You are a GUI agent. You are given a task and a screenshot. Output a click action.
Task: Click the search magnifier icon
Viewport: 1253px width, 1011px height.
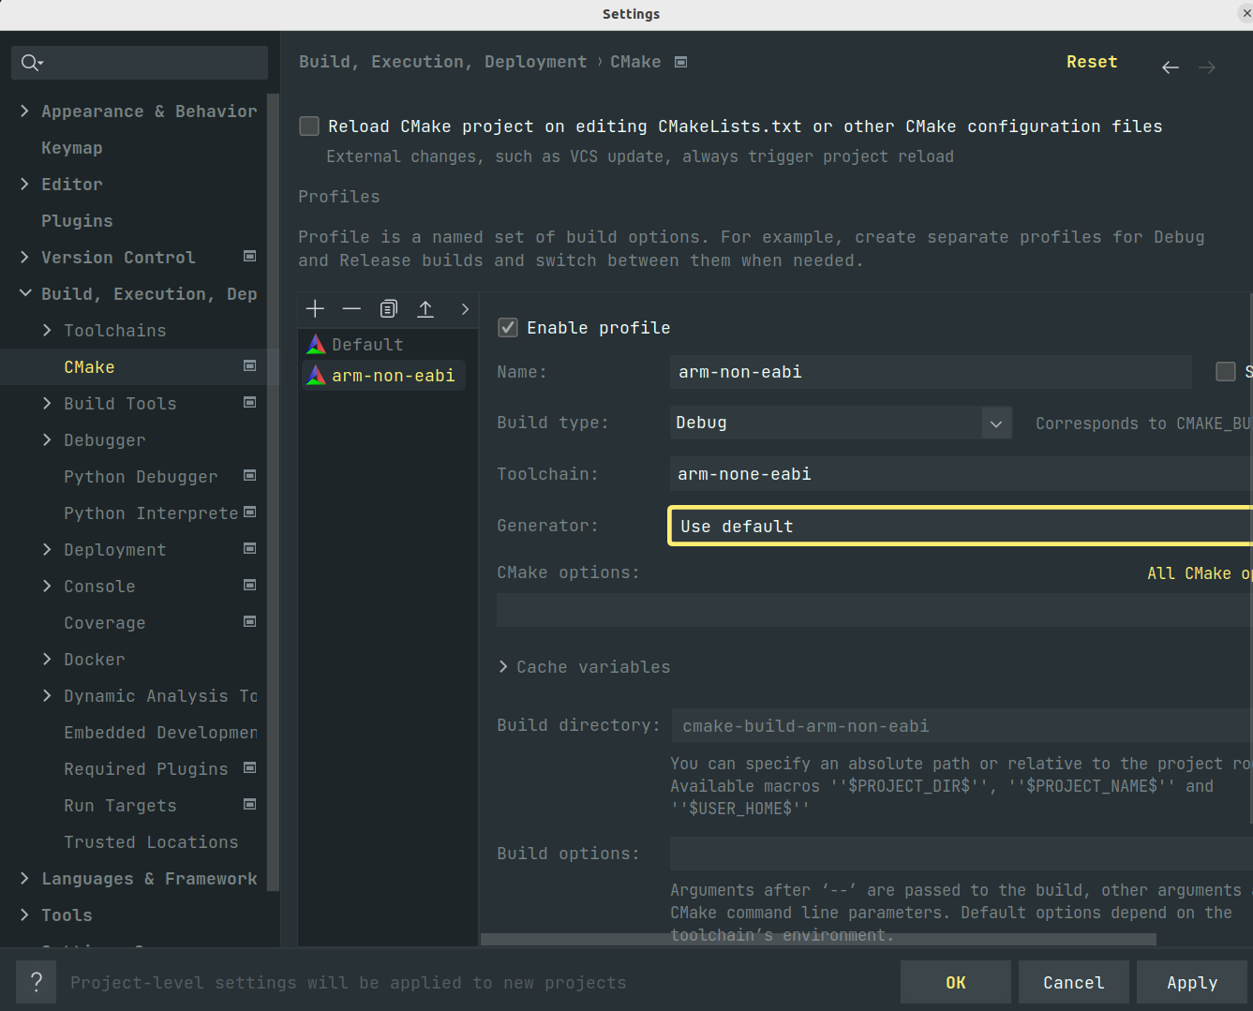tap(31, 63)
